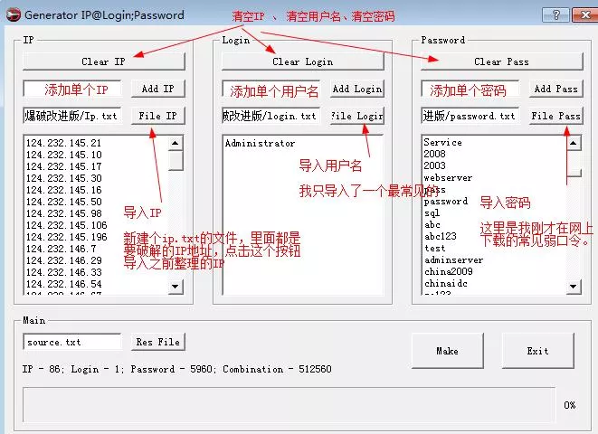Click the Make button
The width and height of the screenshot is (598, 434).
coord(447,351)
